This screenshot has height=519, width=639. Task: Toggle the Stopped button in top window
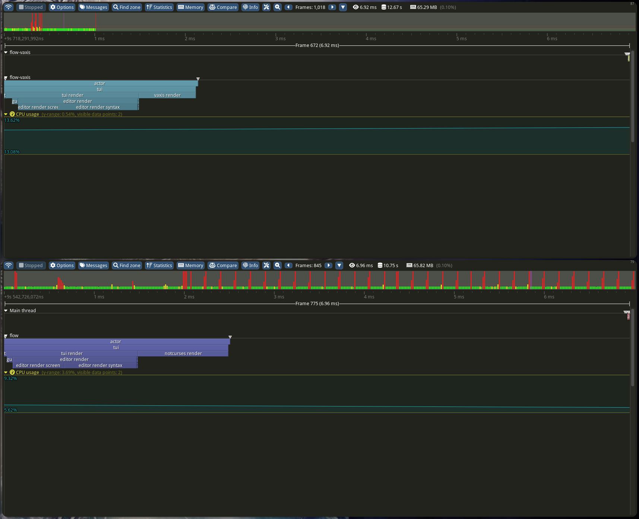[x=31, y=7]
